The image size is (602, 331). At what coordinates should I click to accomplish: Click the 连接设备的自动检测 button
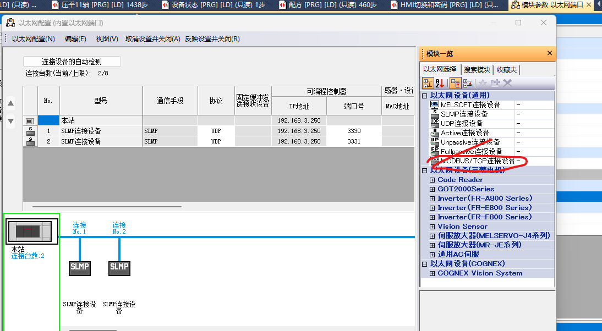pyautogui.click(x=72, y=62)
